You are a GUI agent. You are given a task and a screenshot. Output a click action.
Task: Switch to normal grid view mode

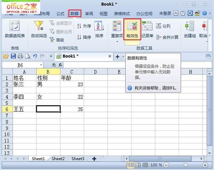[x=130, y=165]
